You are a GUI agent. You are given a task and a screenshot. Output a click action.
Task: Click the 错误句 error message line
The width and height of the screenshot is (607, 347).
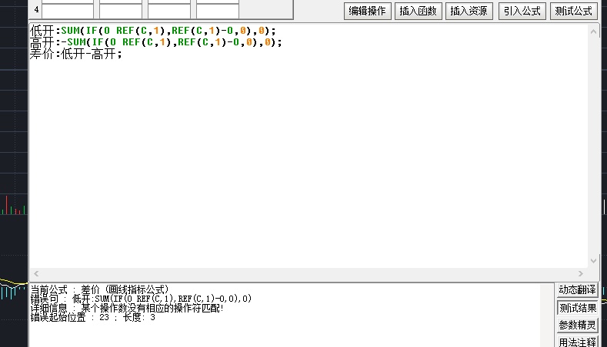141,299
